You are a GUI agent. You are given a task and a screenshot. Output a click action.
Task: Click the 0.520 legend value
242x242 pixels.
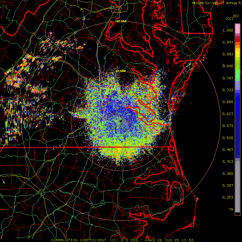tap(228, 138)
